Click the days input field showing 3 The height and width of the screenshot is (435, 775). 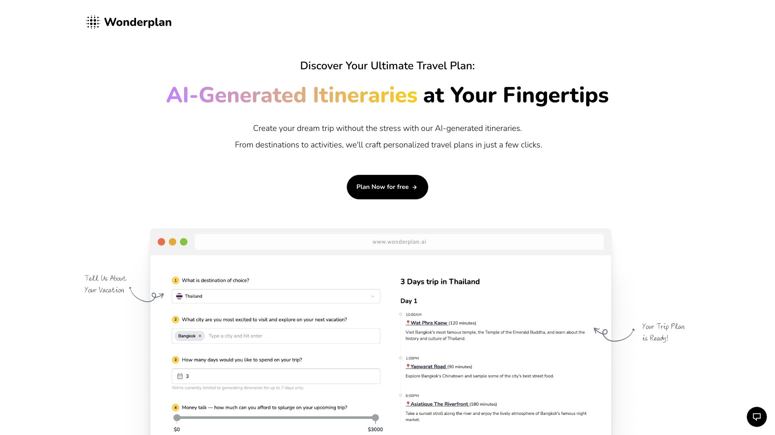coord(277,376)
